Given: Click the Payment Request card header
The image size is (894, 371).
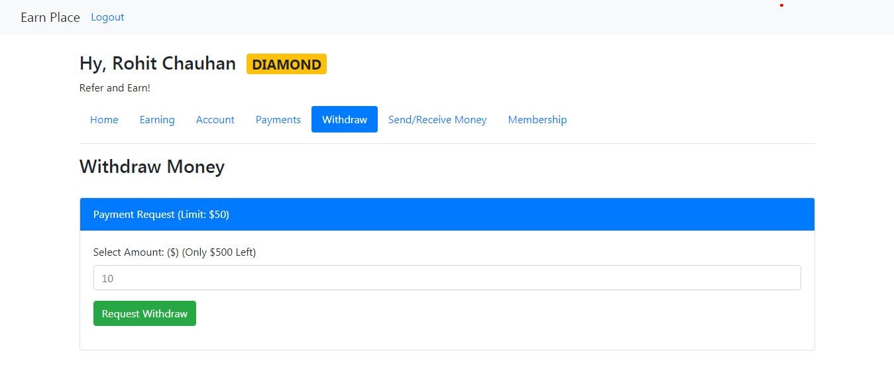Looking at the screenshot, I should point(447,215).
